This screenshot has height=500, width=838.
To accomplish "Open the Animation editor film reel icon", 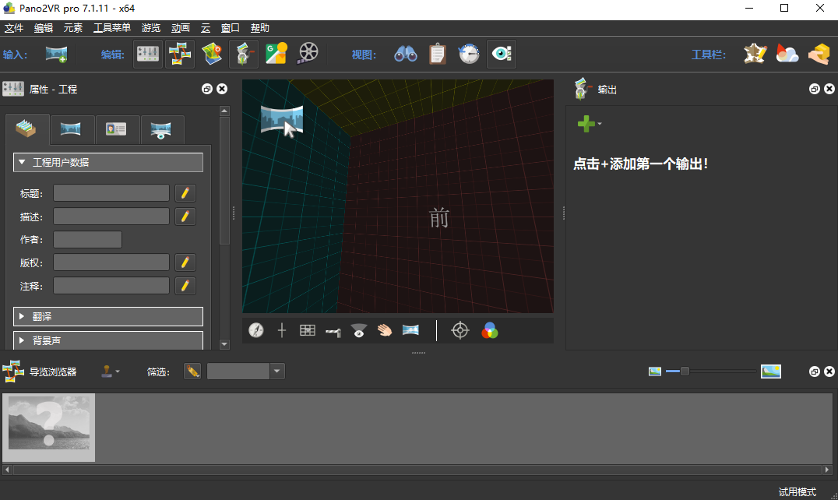I will 308,54.
